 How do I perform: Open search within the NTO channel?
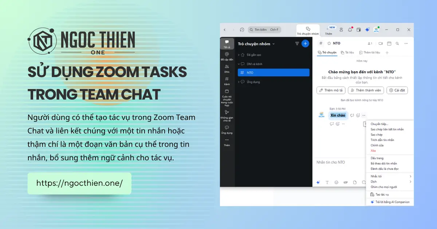397,44
